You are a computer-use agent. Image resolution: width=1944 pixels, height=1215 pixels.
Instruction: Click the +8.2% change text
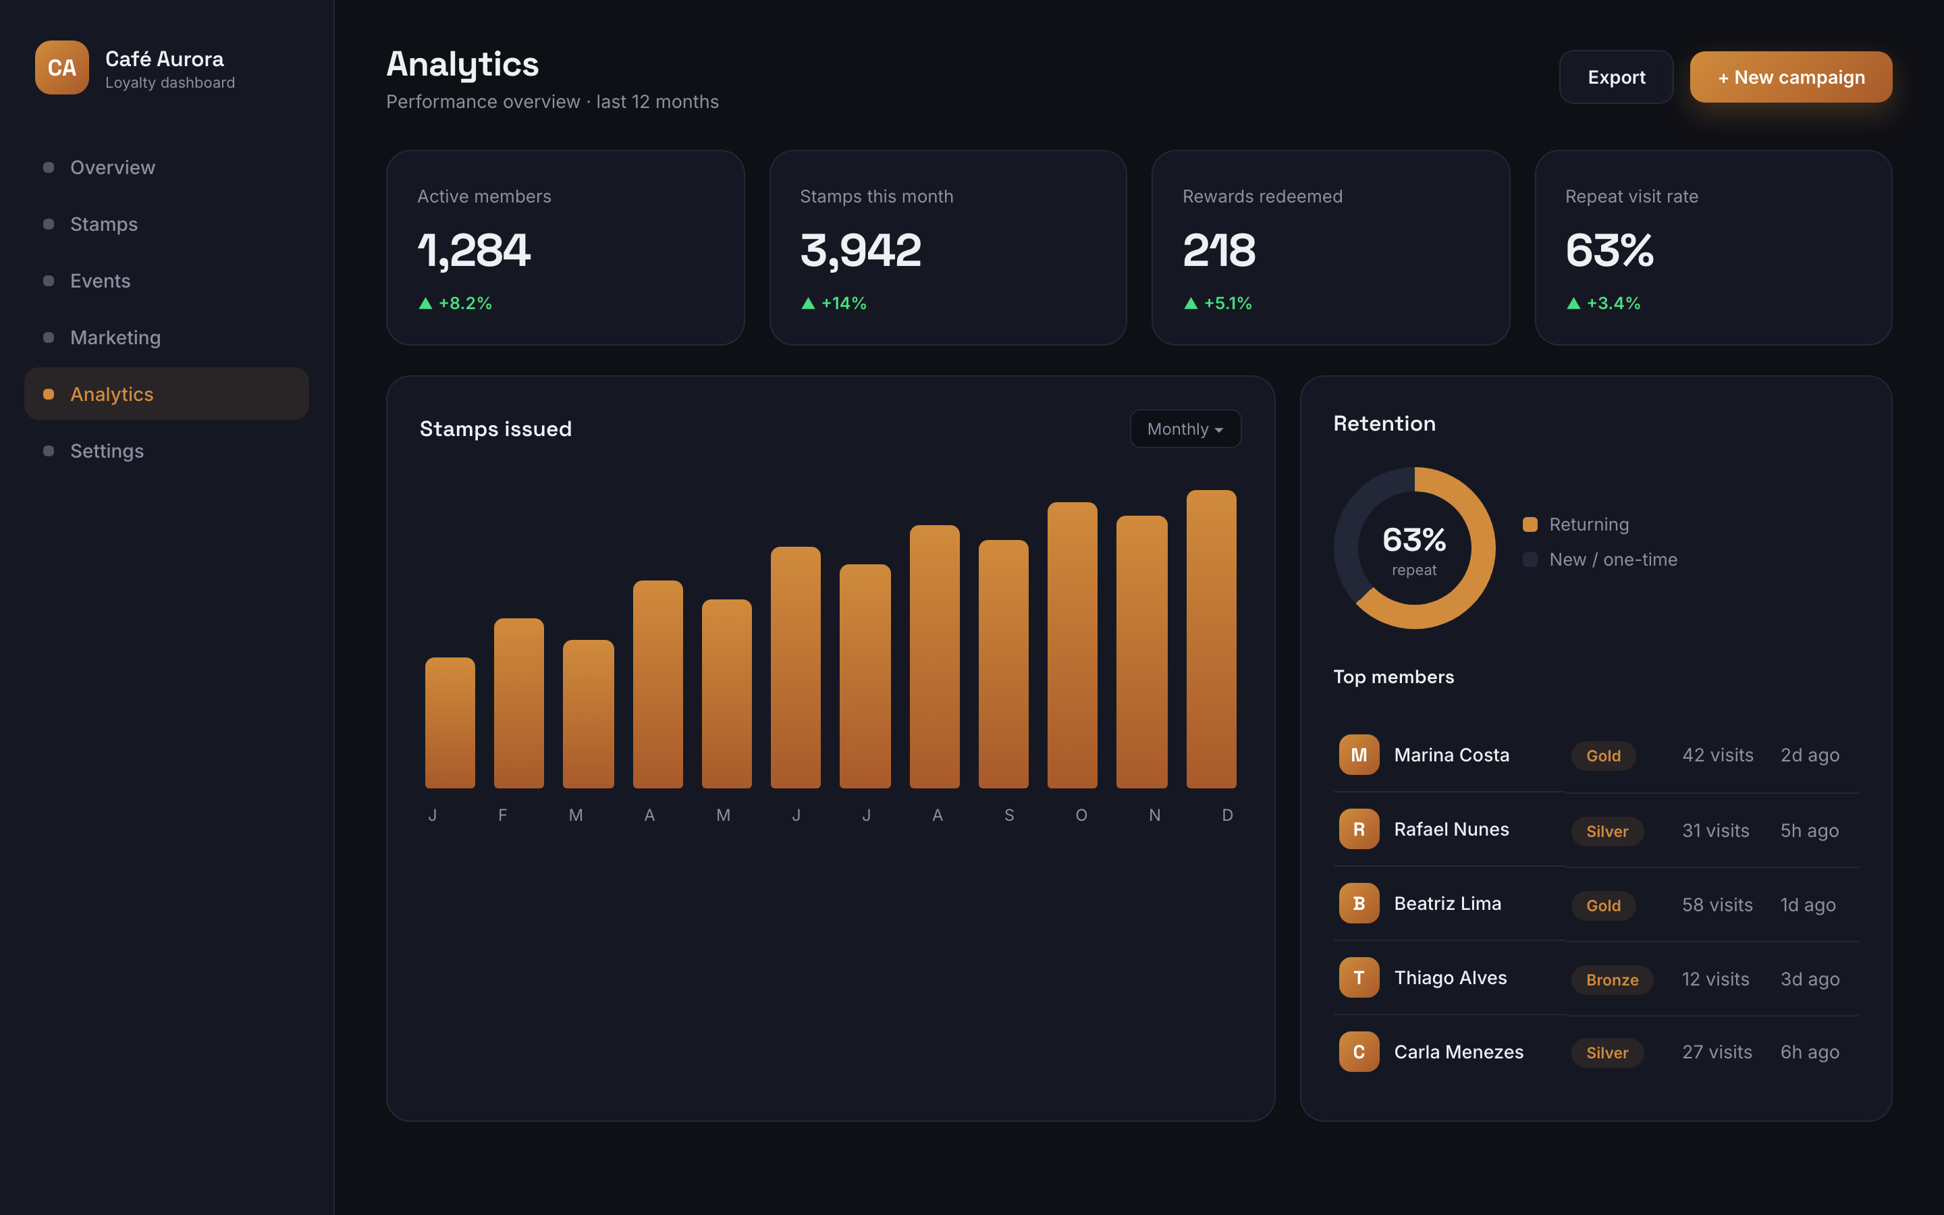[x=465, y=303]
